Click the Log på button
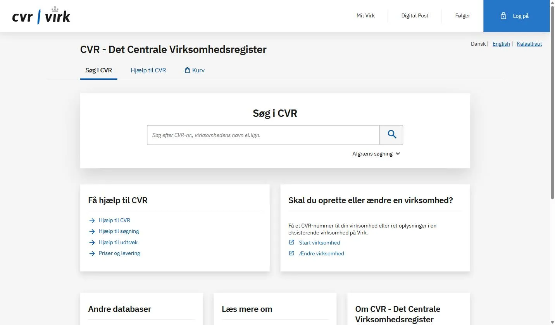This screenshot has height=325, width=555. pyautogui.click(x=517, y=16)
